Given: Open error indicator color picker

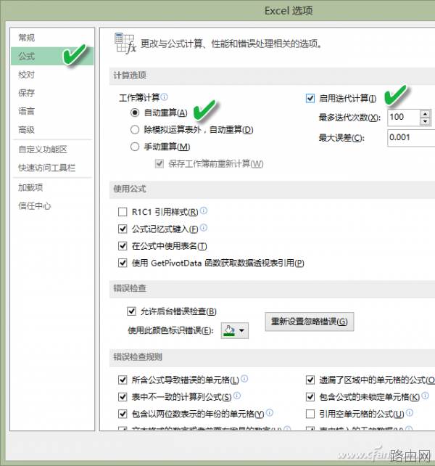Looking at the screenshot, I should (x=235, y=330).
